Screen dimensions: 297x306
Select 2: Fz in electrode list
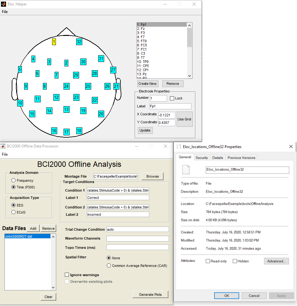pos(162,29)
